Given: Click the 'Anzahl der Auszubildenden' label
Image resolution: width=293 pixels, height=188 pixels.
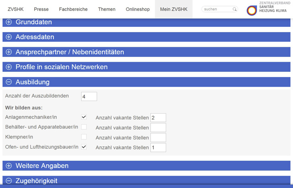Looking at the screenshot, I should [37, 96].
